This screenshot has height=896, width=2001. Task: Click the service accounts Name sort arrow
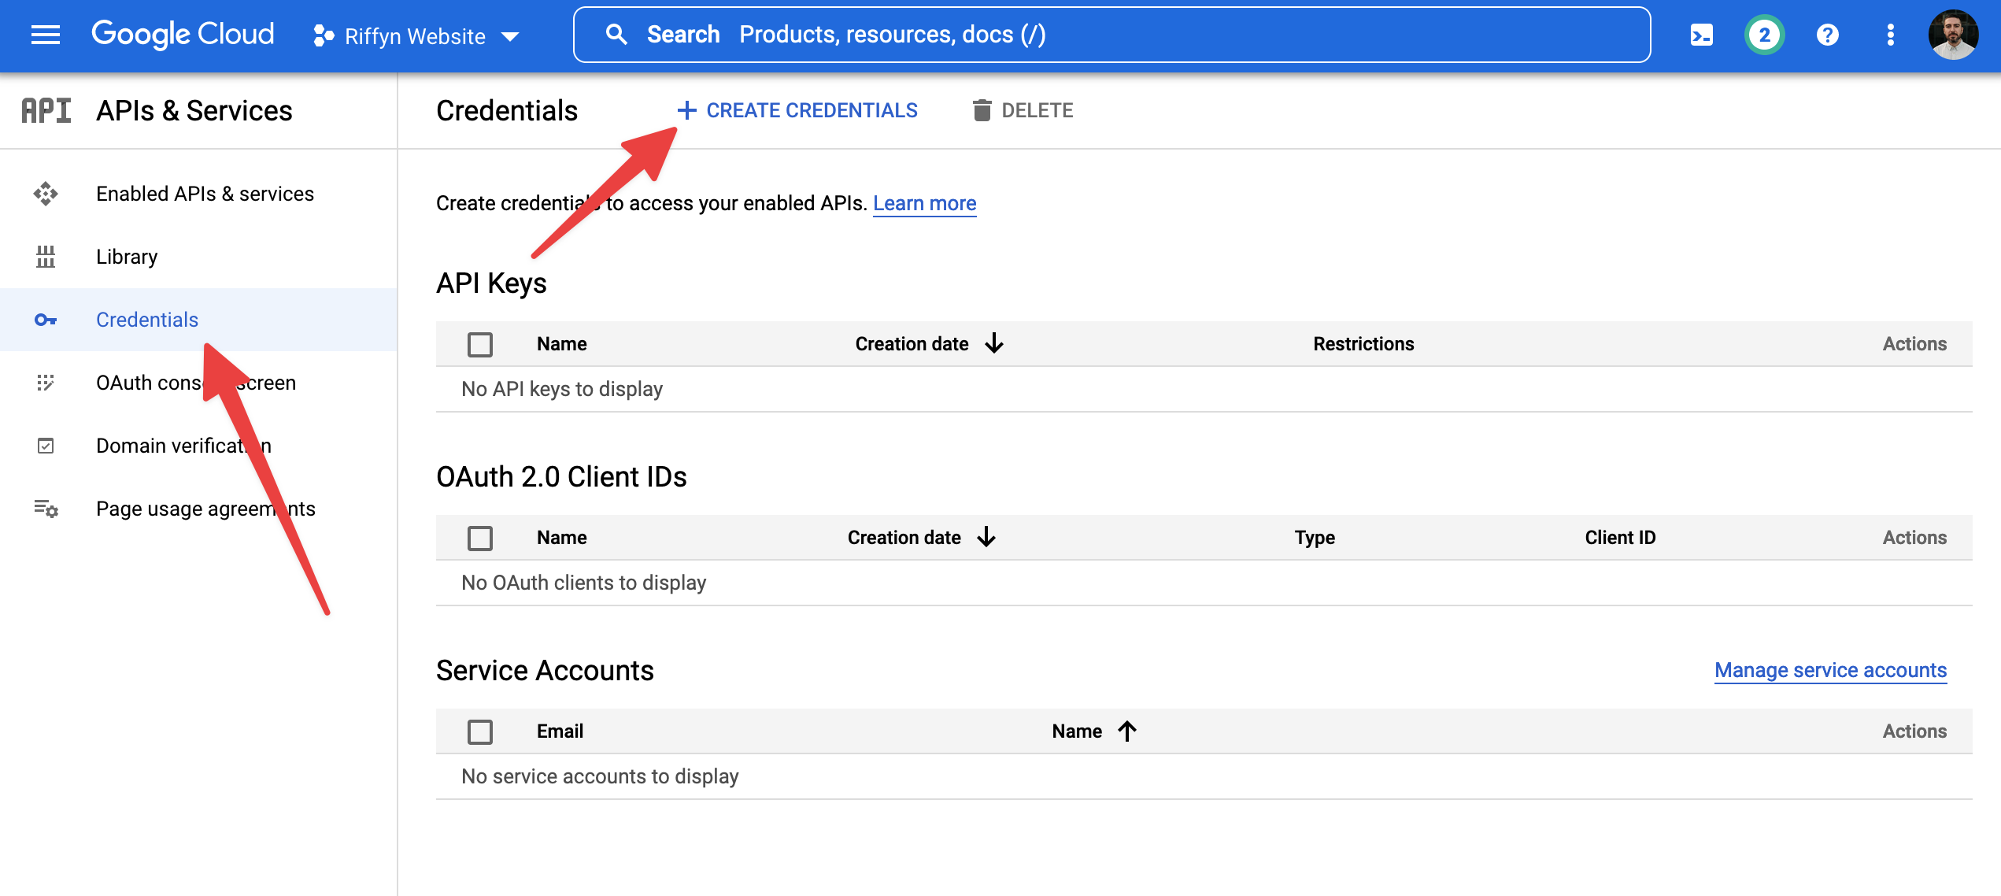[x=1127, y=731]
